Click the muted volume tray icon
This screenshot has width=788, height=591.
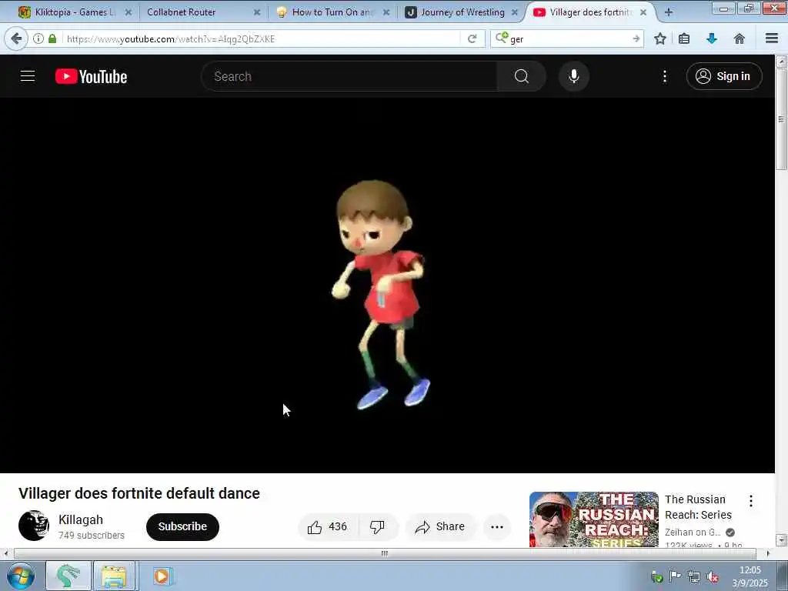[x=712, y=576]
